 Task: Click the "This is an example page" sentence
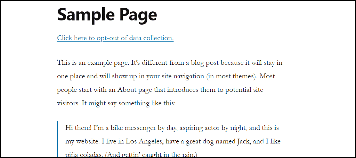[93, 63]
